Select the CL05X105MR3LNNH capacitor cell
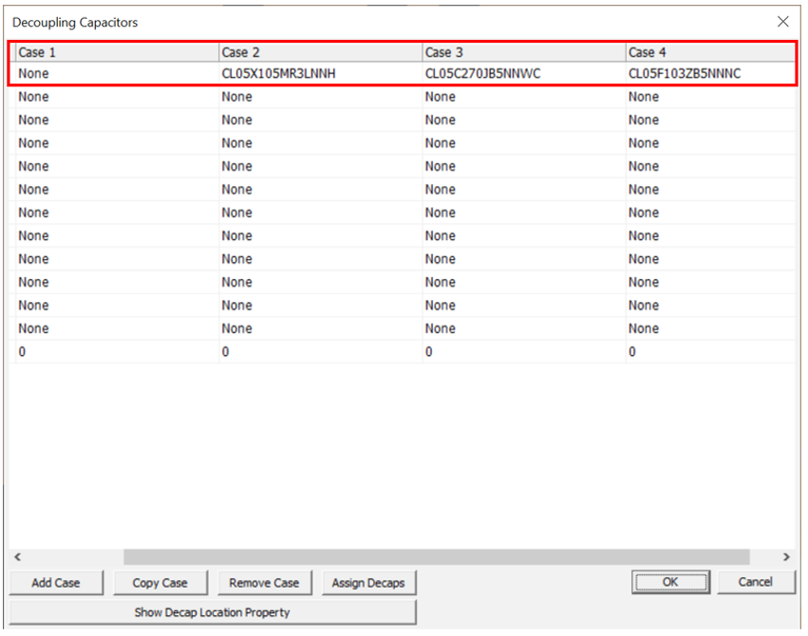 [278, 73]
